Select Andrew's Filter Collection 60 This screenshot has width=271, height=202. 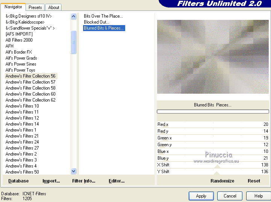pos(30,94)
